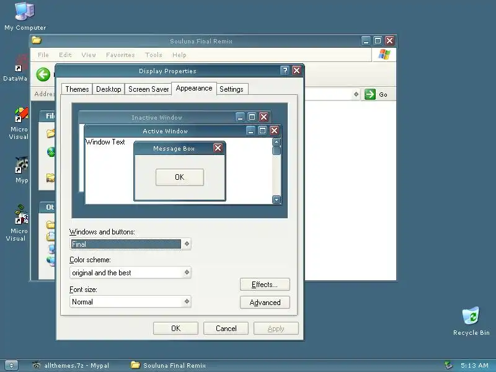This screenshot has width=496, height=372.
Task: Maximize the Souluna Final Remix window
Action: click(x=378, y=40)
